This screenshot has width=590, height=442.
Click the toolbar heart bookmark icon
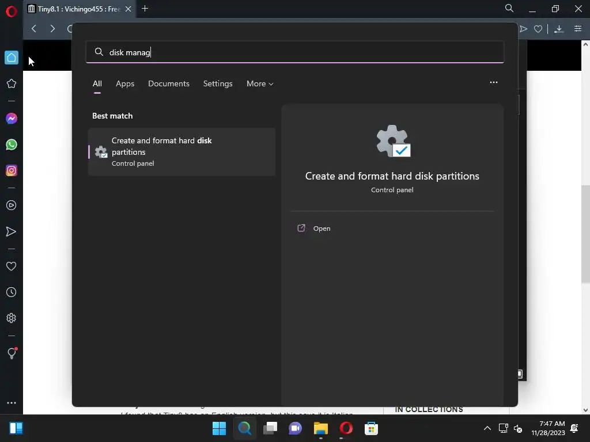(x=538, y=29)
